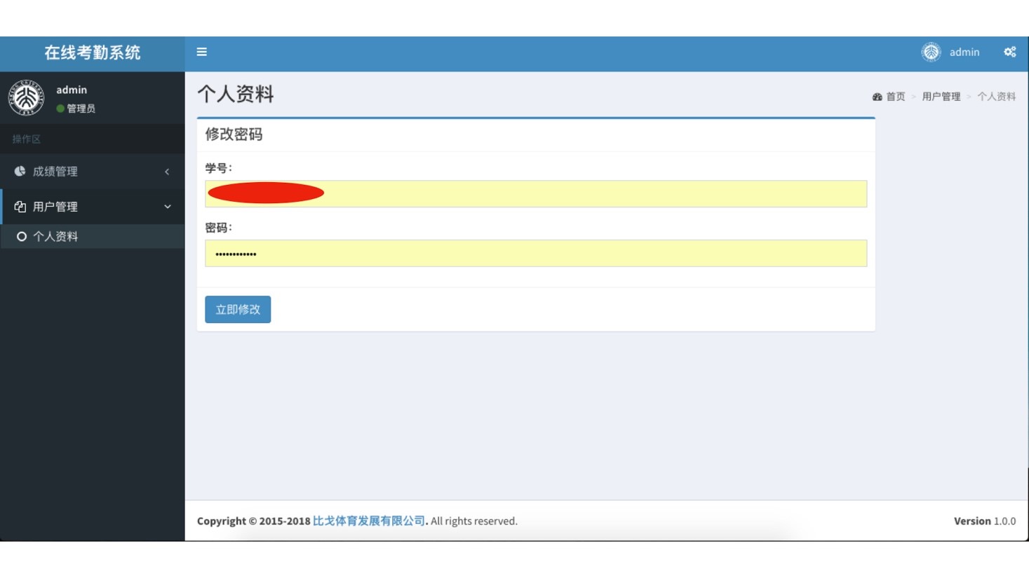
Task: Toggle the hamburger sidebar menu icon
Action: point(201,52)
